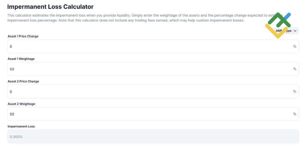Click the percent sign in Asset 2 Price Change

295,91
